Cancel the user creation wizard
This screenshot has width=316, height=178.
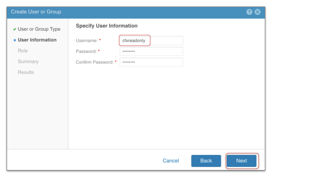(171, 161)
